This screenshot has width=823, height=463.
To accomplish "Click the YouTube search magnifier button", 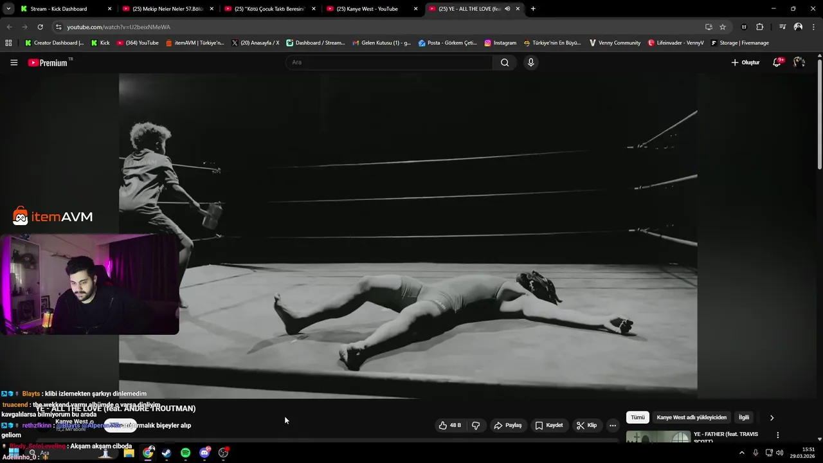I will click(505, 62).
